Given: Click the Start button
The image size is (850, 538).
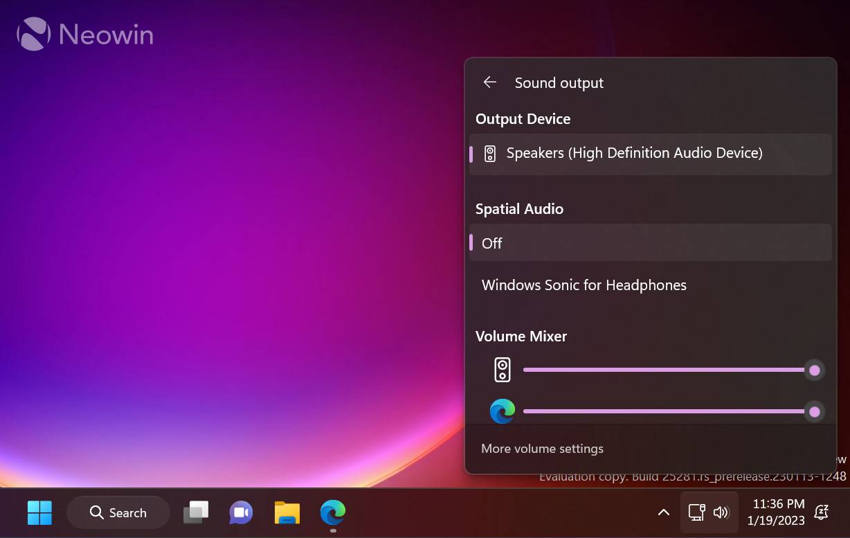Looking at the screenshot, I should click(x=39, y=512).
